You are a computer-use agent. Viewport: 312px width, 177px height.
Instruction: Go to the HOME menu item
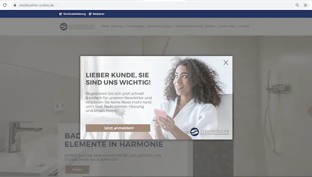coord(105,26)
